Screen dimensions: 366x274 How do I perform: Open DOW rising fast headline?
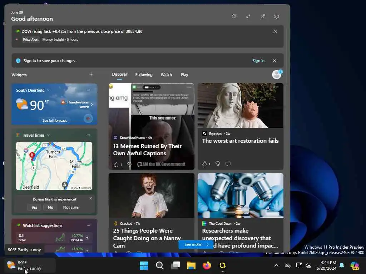[82, 31]
